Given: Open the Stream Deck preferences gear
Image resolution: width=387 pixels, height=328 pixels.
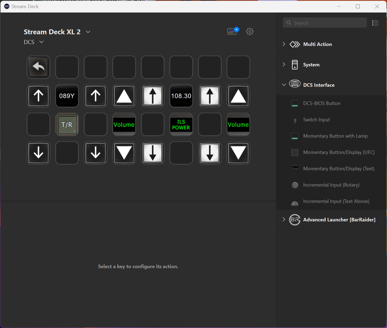Looking at the screenshot, I should tap(250, 32).
